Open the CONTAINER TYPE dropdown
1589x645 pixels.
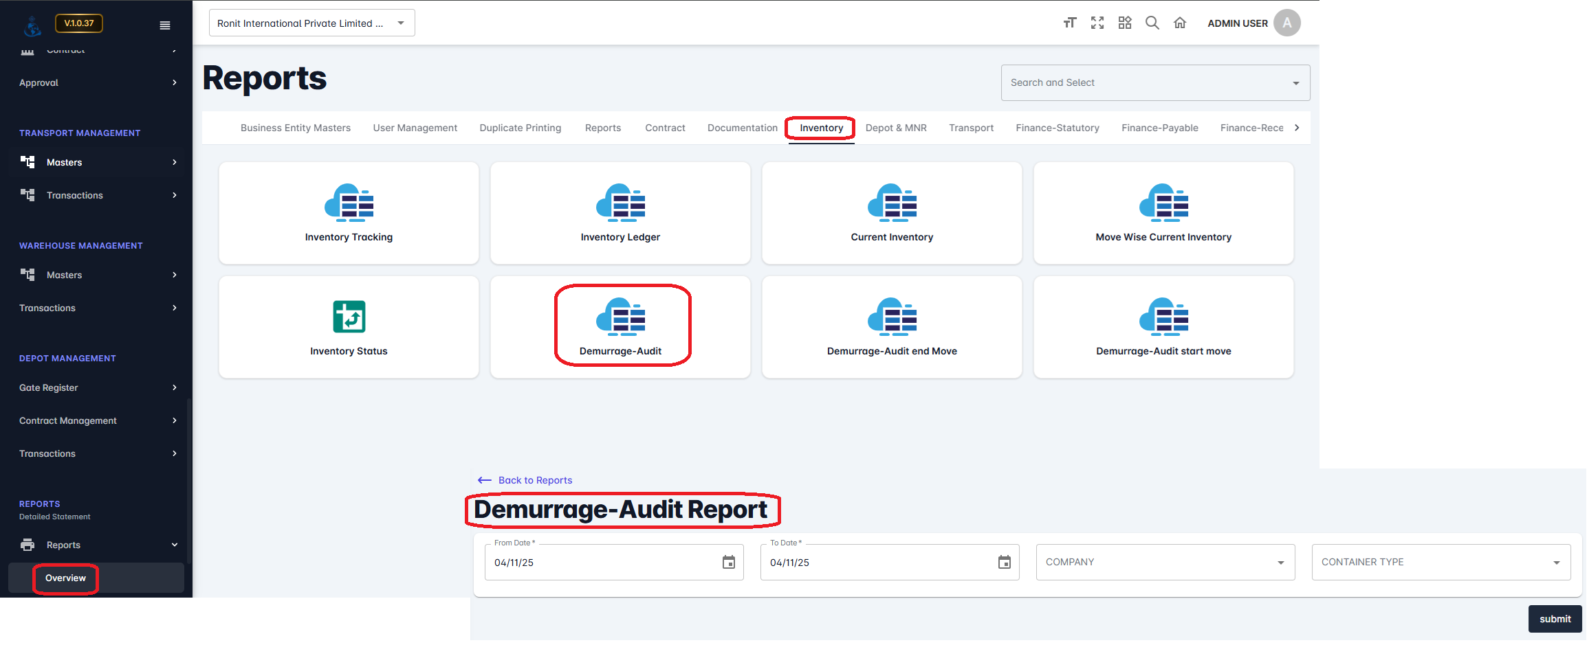(x=1440, y=563)
